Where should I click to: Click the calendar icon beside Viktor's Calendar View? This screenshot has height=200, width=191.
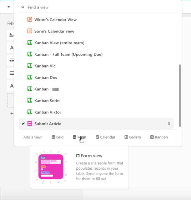pyautogui.click(x=30, y=20)
